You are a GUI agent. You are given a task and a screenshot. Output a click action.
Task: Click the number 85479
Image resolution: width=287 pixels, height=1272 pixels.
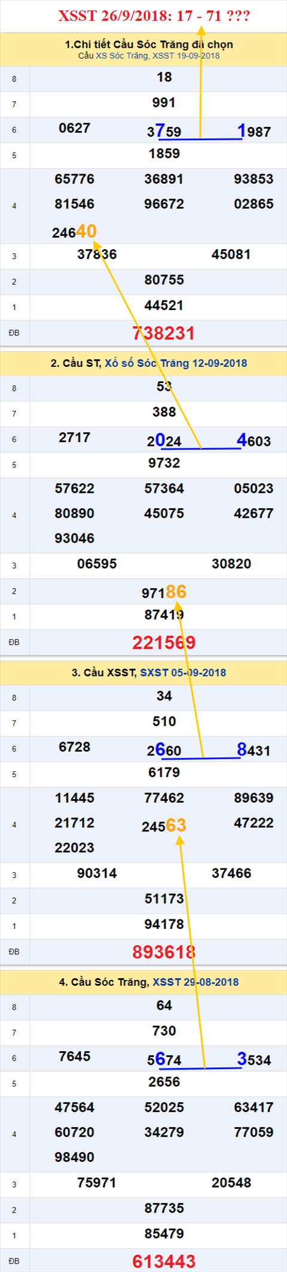click(x=164, y=1234)
